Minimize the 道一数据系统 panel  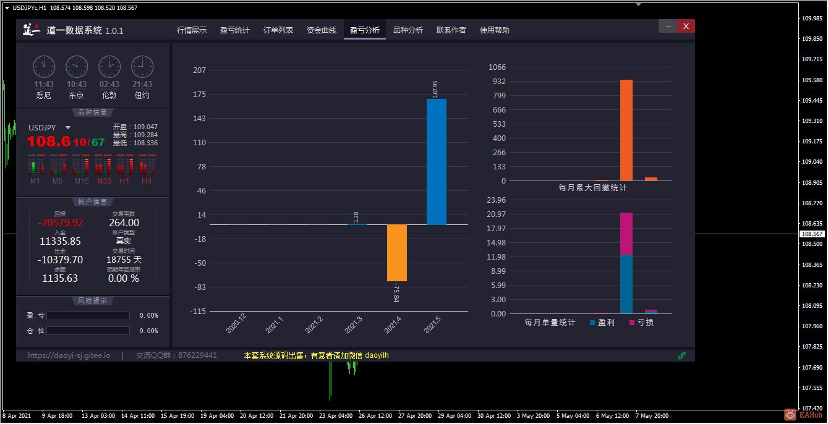click(668, 26)
